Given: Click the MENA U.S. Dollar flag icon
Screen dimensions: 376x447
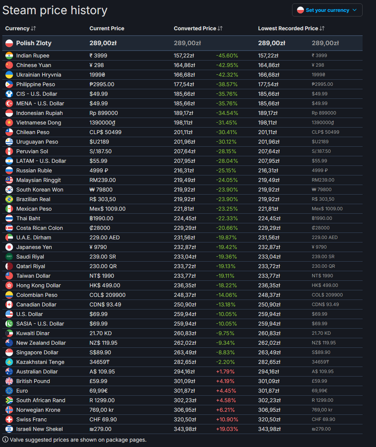Looking at the screenshot, I should coord(9,103).
